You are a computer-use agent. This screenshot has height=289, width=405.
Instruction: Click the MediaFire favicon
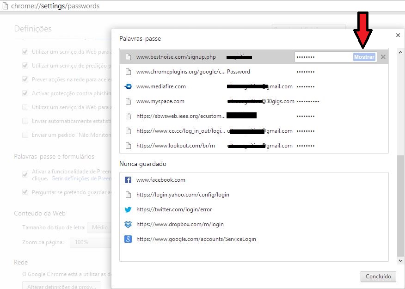pos(128,86)
